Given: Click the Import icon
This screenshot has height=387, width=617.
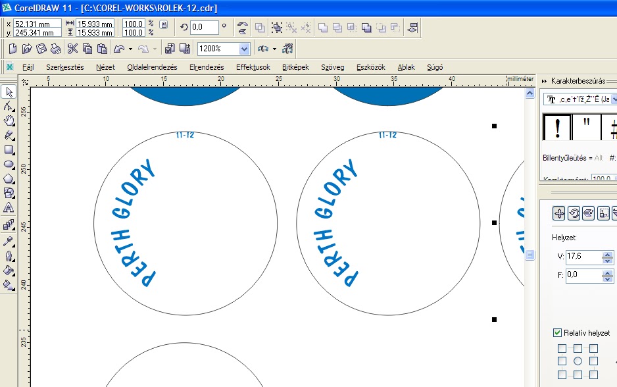Looking at the screenshot, I should 170,49.
